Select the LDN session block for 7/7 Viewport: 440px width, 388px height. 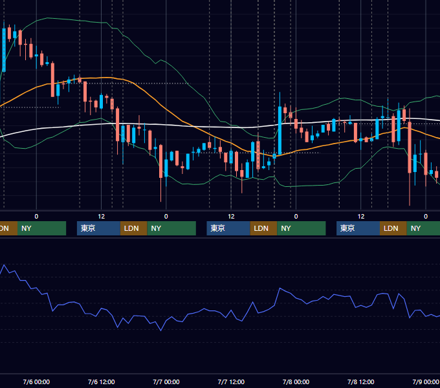(263, 228)
